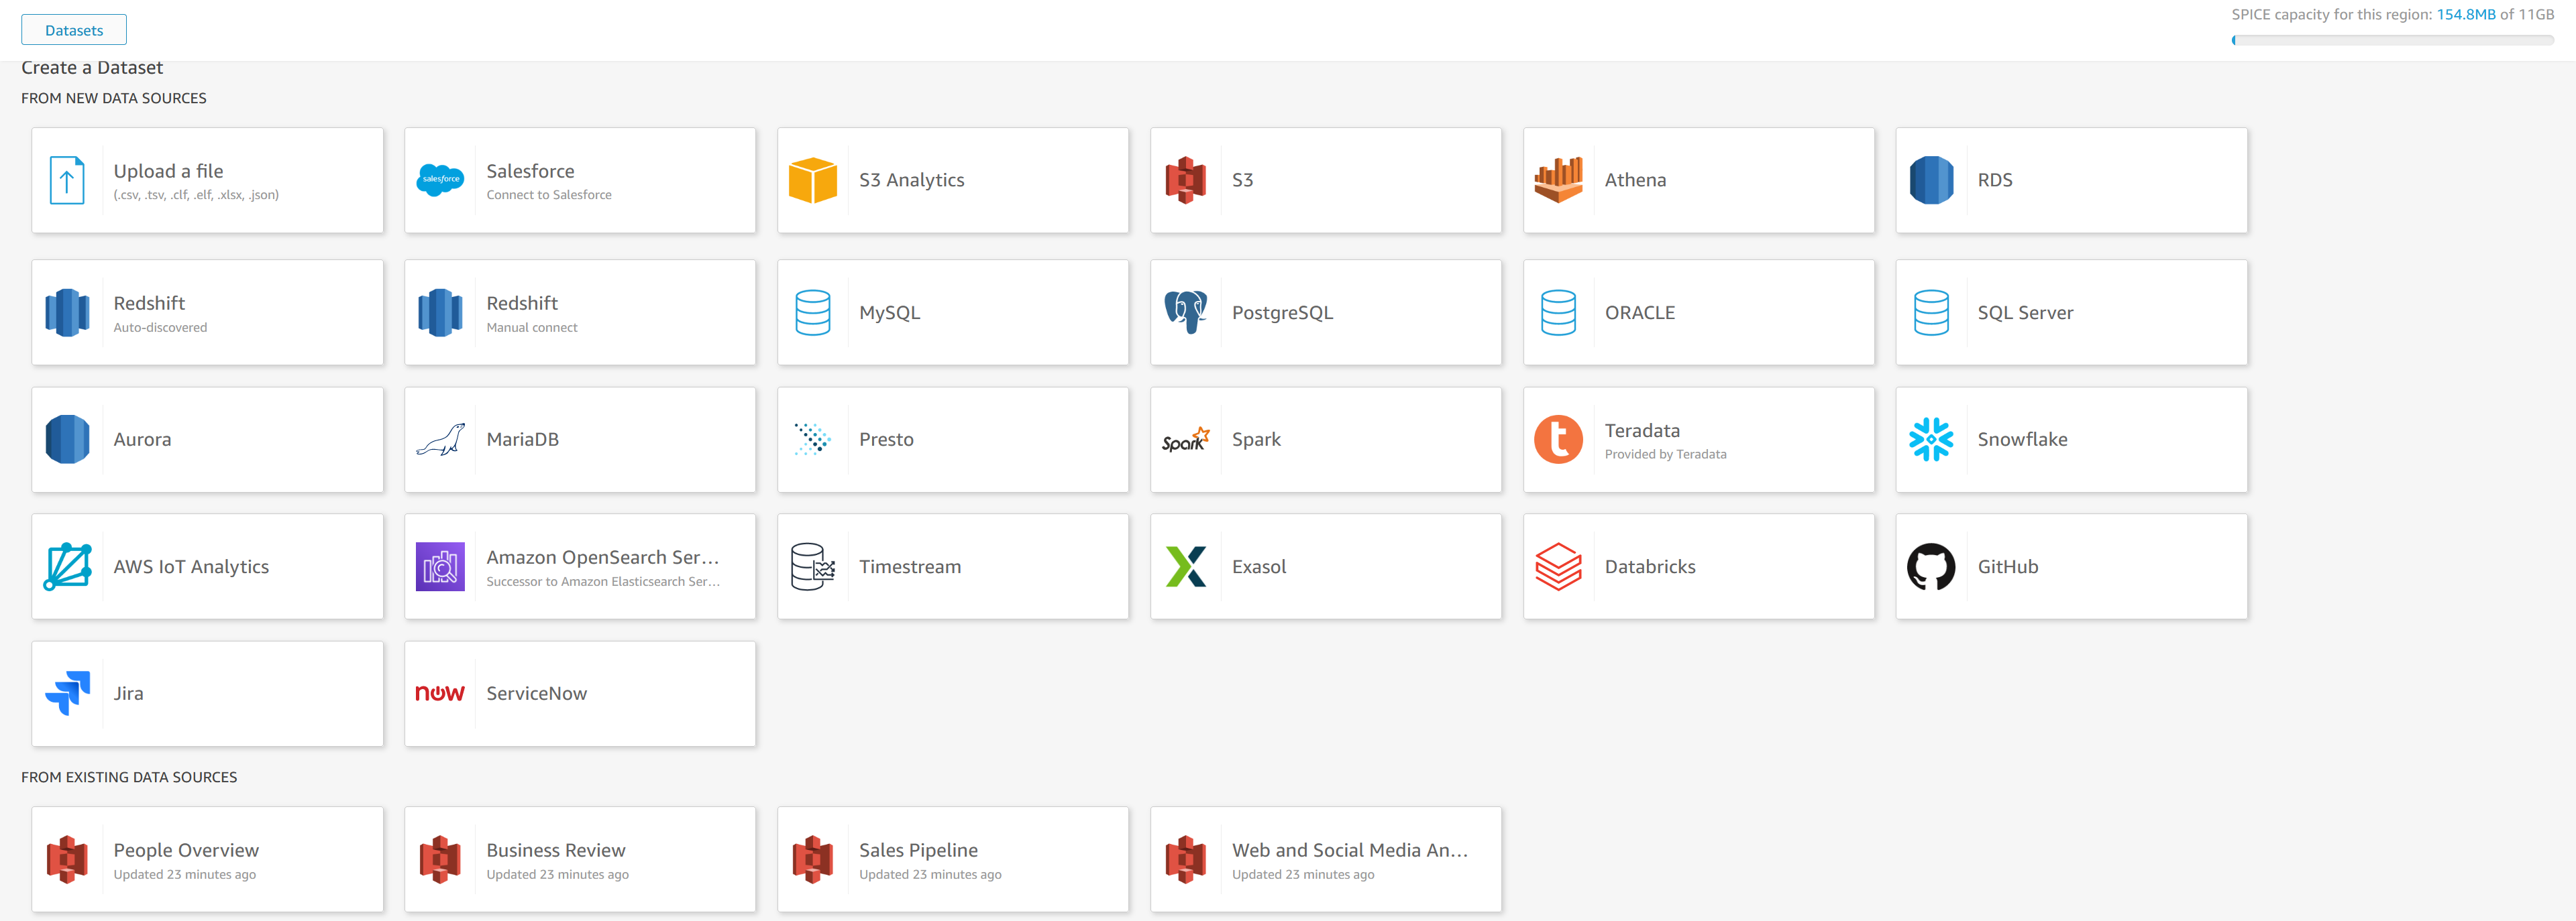The image size is (2576, 921).
Task: Click the 'Aurora' label
Action: pos(142,440)
